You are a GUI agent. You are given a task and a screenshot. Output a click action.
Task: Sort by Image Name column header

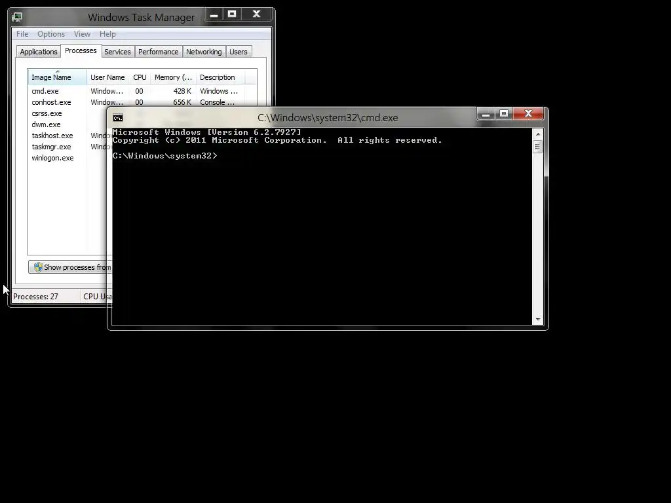coord(58,77)
